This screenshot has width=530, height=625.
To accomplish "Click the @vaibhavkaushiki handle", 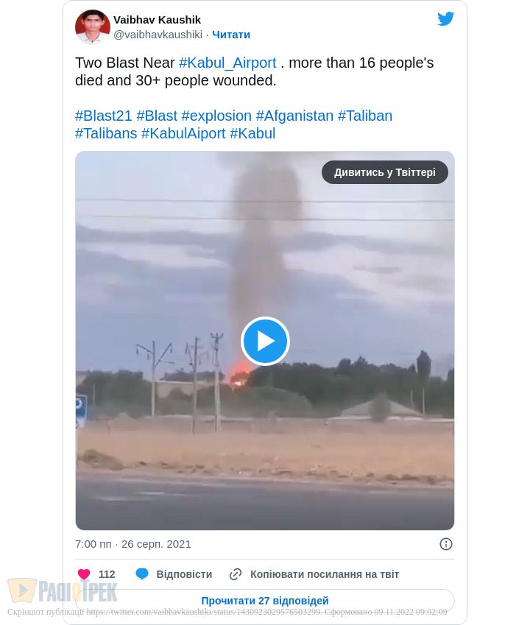I will coord(158,35).
